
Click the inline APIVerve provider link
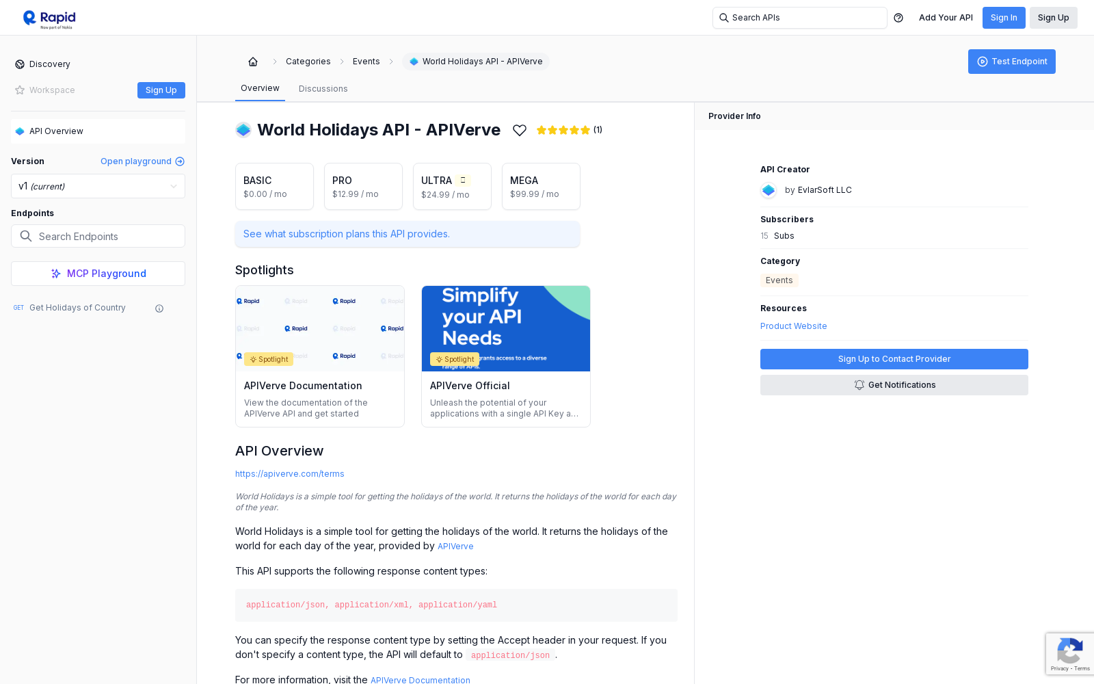click(x=455, y=547)
